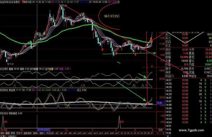
Task: Select the zb12 indicator tab
Action: 90,133
